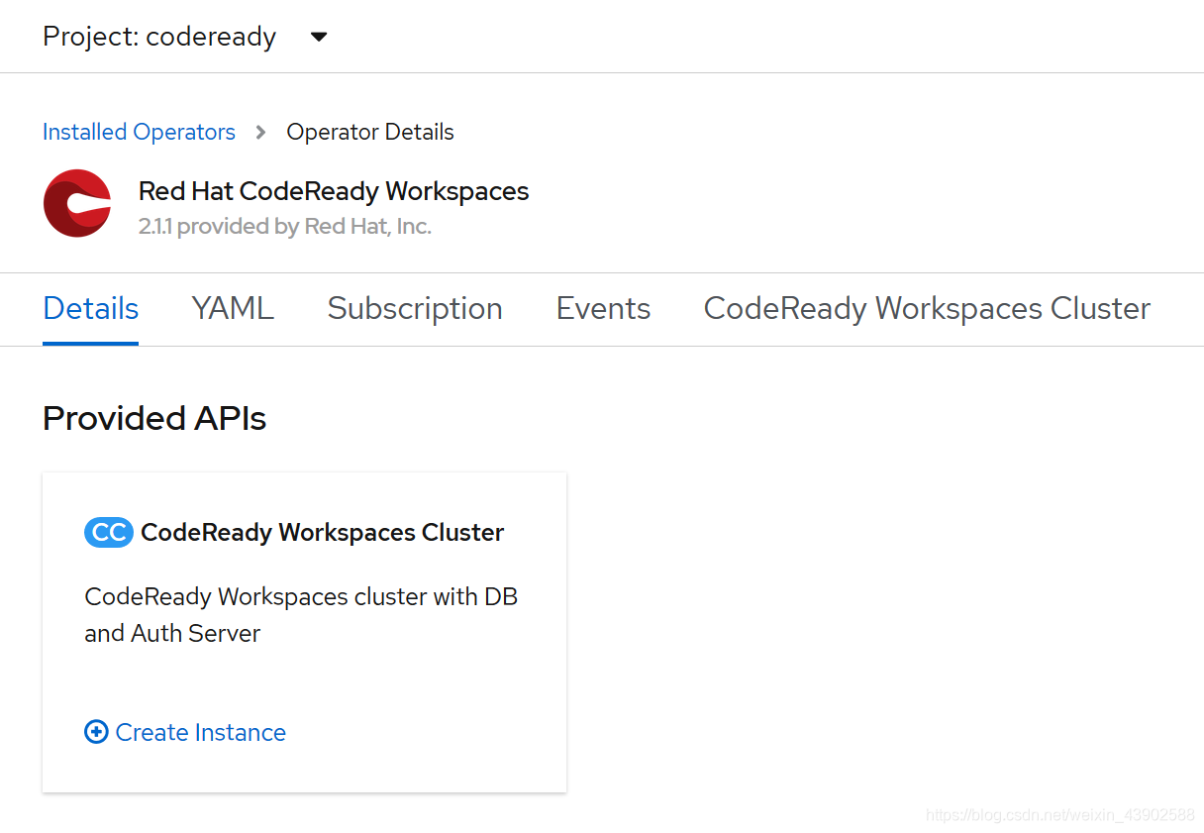1204x833 pixels.
Task: Click the CodeReady Workspaces Cluster card title
Action: (323, 533)
